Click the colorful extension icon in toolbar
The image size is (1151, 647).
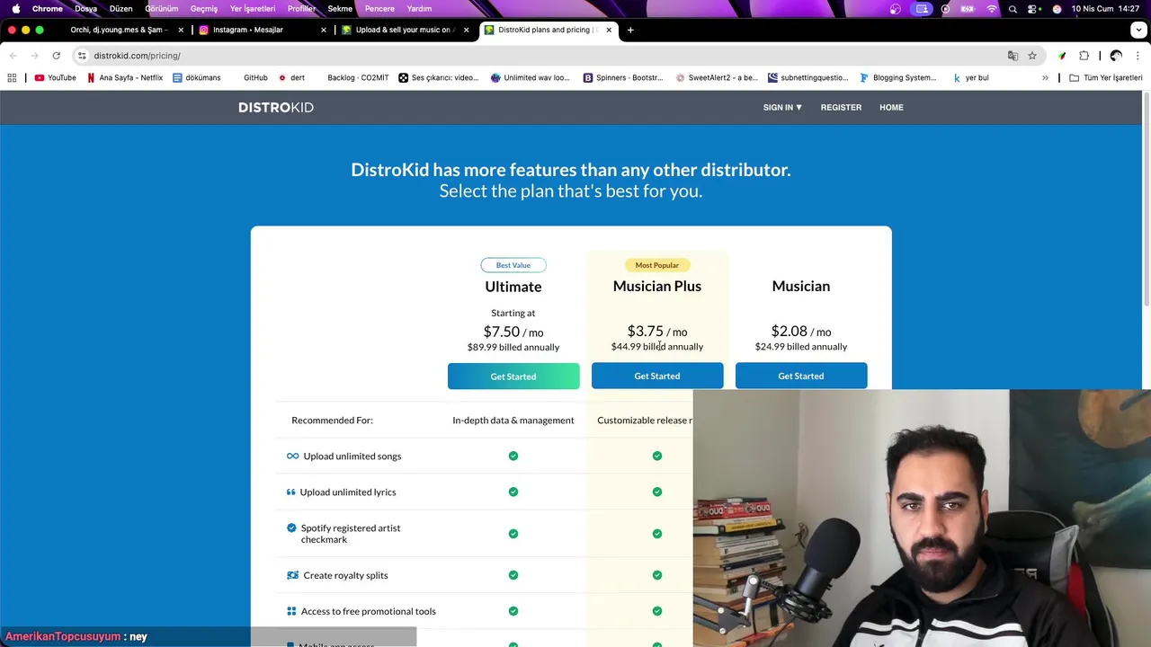pyautogui.click(x=1062, y=56)
